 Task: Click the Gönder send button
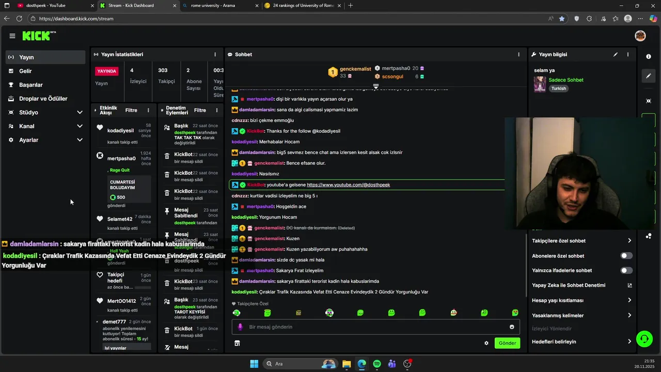[x=507, y=343]
